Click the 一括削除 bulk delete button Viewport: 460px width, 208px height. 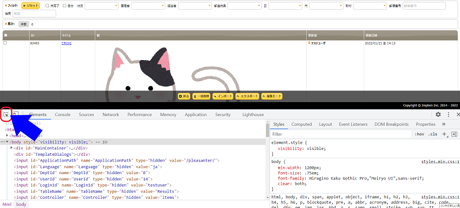point(201,96)
